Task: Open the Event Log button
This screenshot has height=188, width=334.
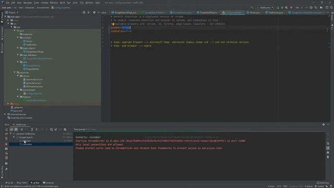Action: pos(323,183)
